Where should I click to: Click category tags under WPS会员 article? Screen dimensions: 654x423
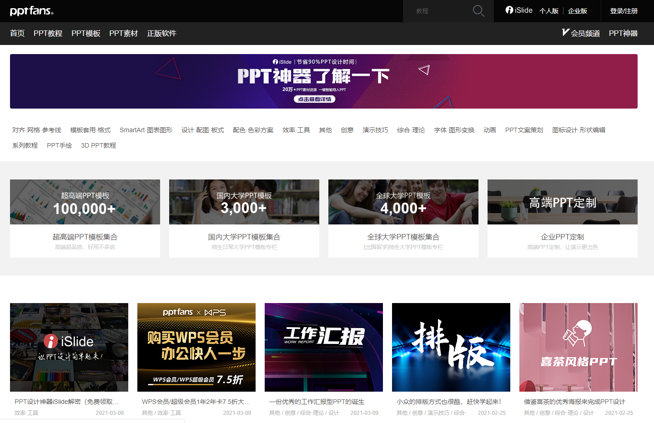point(161,413)
